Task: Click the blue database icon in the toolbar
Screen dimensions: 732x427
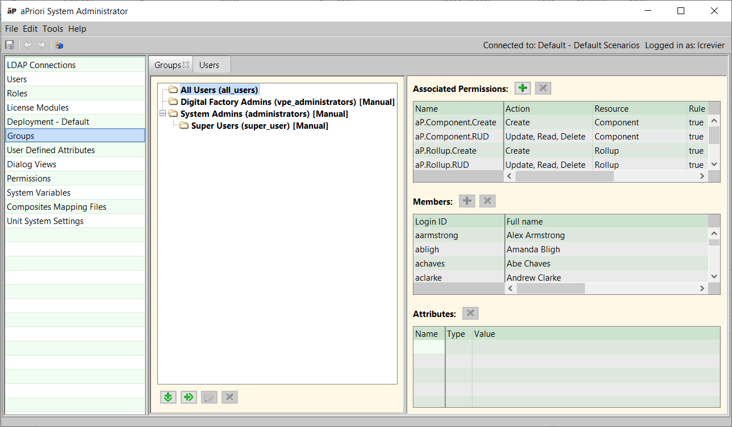Action: click(x=59, y=45)
